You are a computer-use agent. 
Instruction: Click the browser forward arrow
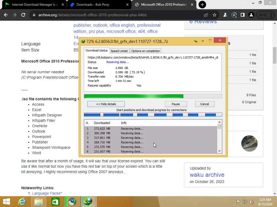(15, 15)
